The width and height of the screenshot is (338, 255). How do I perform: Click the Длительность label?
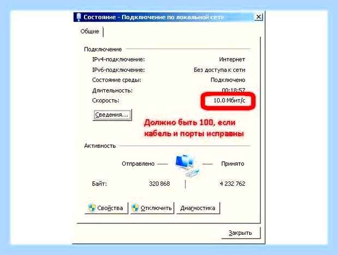pyautogui.click(x=112, y=90)
